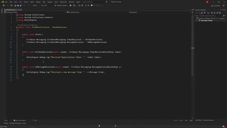Open the Edit menu
Screen dimensions: 227x128
tap(11, 2)
